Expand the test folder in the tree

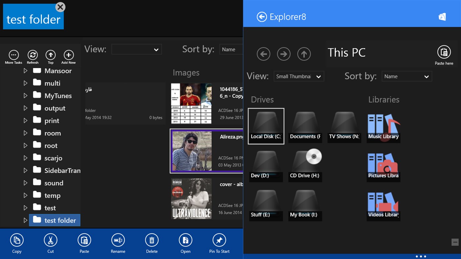coord(25,220)
